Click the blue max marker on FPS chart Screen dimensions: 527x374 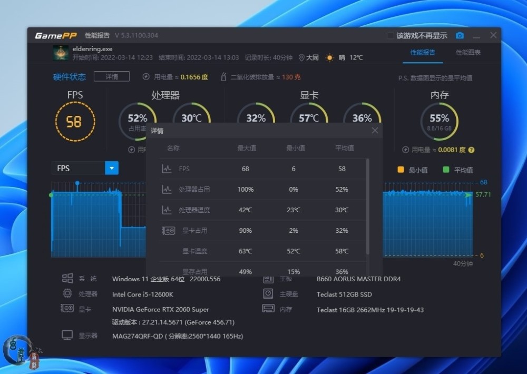point(77,183)
